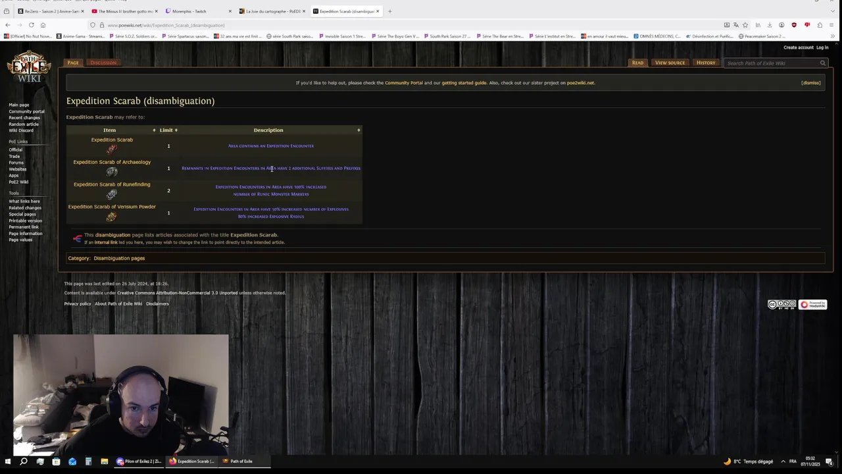Click the browser reload button

pyautogui.click(x=31, y=25)
